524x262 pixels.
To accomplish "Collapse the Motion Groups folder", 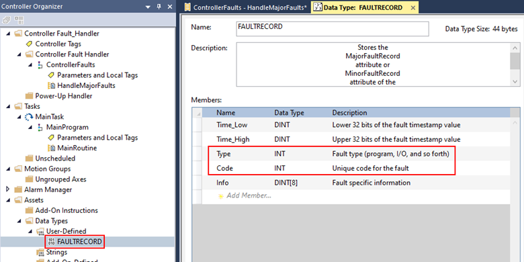I will click(x=8, y=169).
